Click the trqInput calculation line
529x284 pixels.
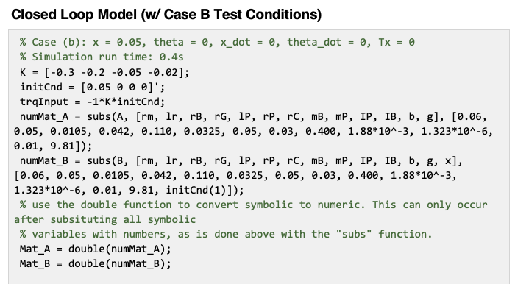pos(93,102)
